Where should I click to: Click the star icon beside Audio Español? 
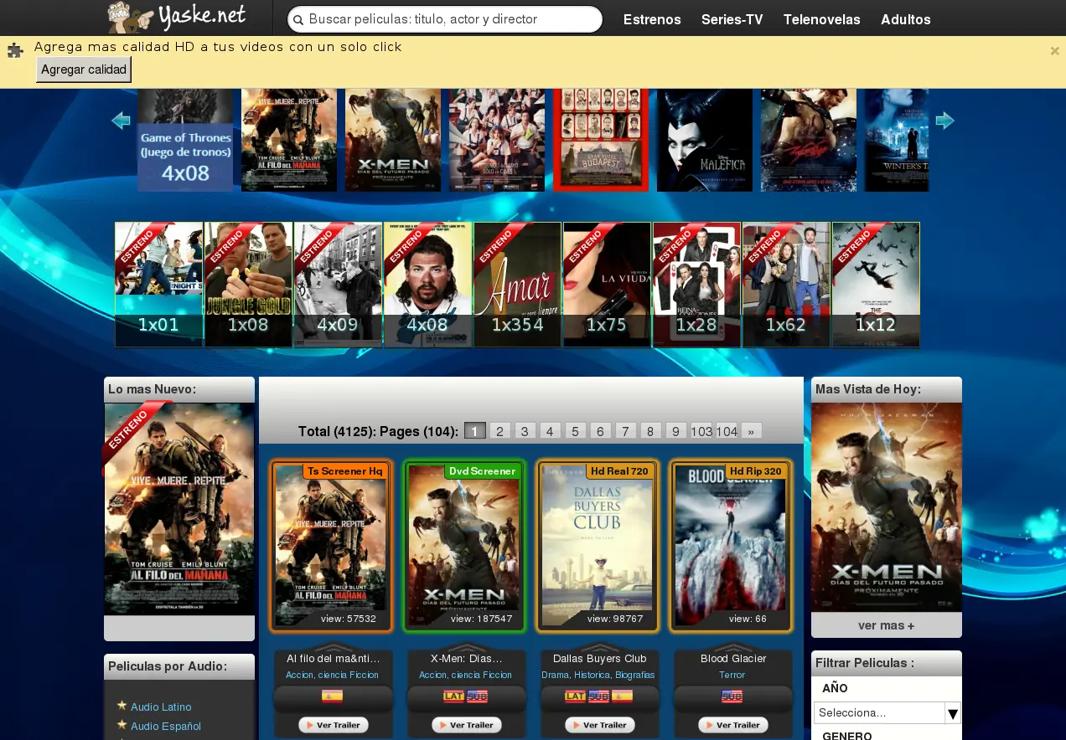[122, 725]
